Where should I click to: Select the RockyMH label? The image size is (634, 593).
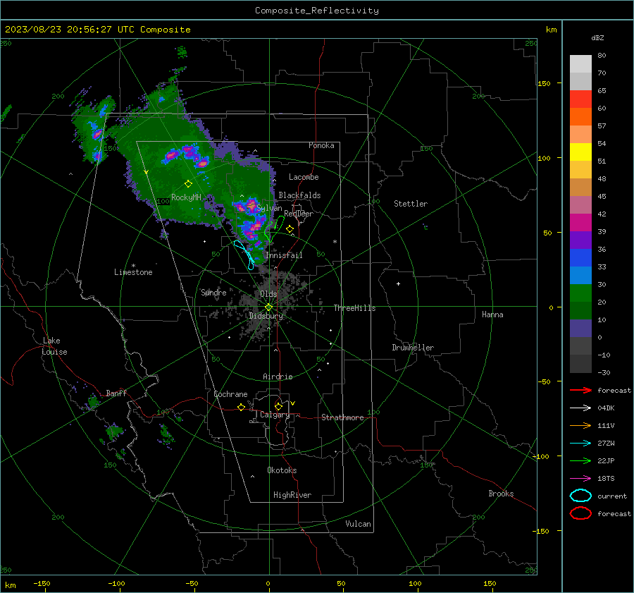coord(186,197)
